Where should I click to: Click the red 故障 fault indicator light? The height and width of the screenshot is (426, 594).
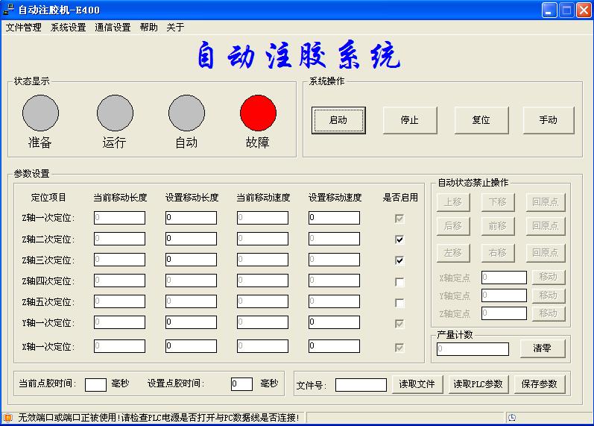pyautogui.click(x=258, y=113)
